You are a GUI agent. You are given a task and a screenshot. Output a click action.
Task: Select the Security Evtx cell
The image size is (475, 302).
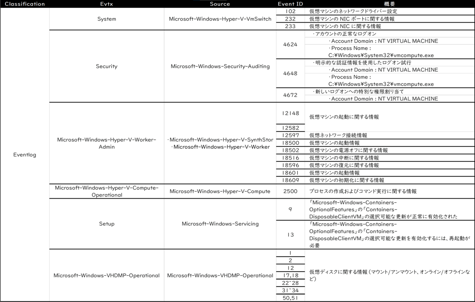pos(106,66)
